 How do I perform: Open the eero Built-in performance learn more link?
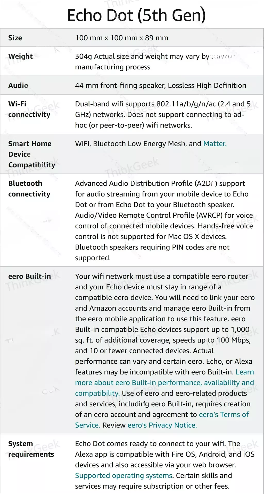[164, 383]
